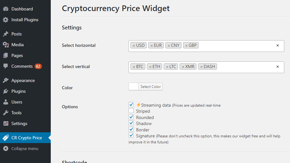The height and width of the screenshot is (163, 290).
Task: Click the Dashboard gauge icon
Action: click(x=6, y=9)
